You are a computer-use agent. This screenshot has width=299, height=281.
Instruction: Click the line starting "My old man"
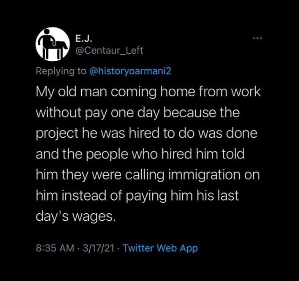tap(148, 91)
